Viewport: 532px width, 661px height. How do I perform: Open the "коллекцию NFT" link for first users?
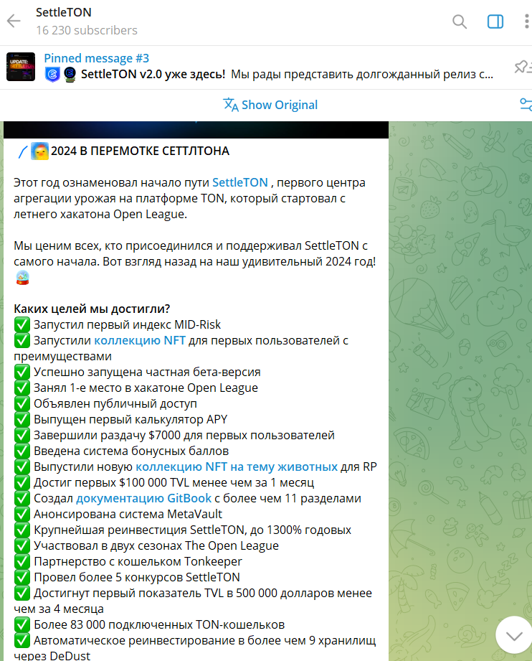click(x=140, y=340)
